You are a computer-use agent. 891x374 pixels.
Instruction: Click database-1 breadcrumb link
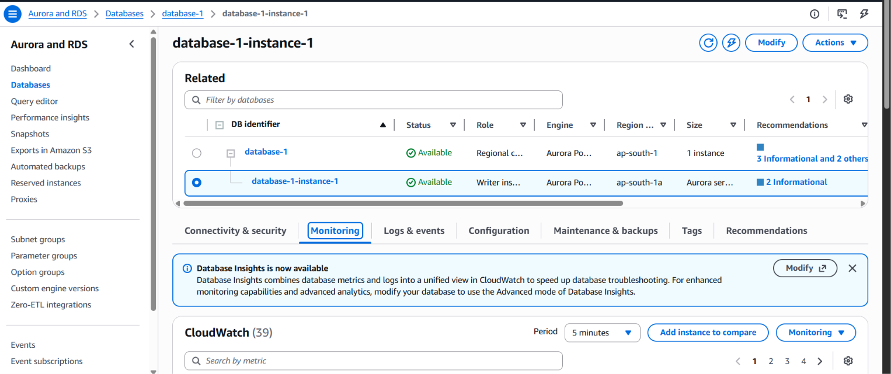coord(183,13)
